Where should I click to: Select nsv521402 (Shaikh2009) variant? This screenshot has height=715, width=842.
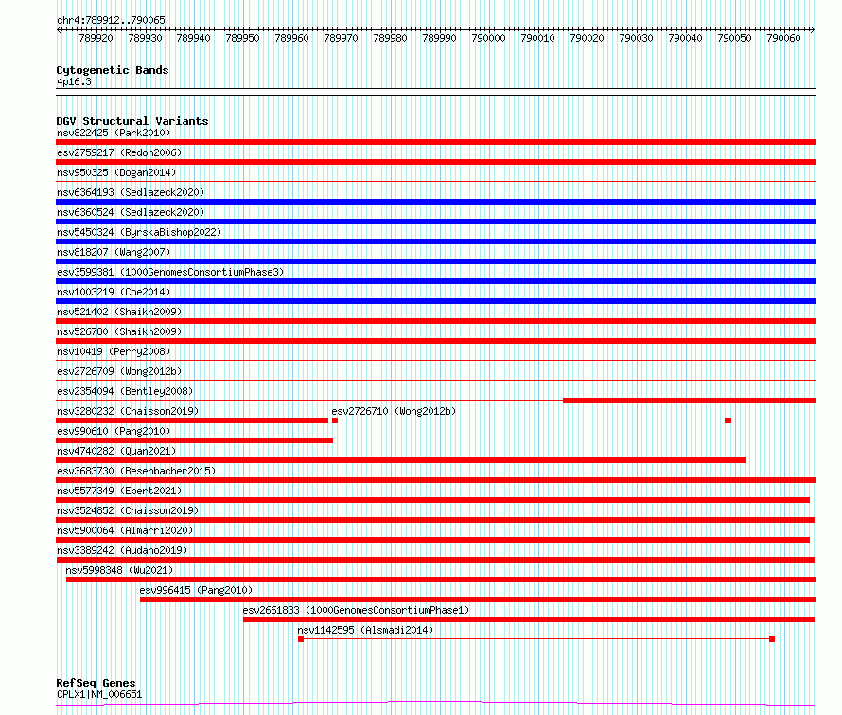[x=119, y=312]
